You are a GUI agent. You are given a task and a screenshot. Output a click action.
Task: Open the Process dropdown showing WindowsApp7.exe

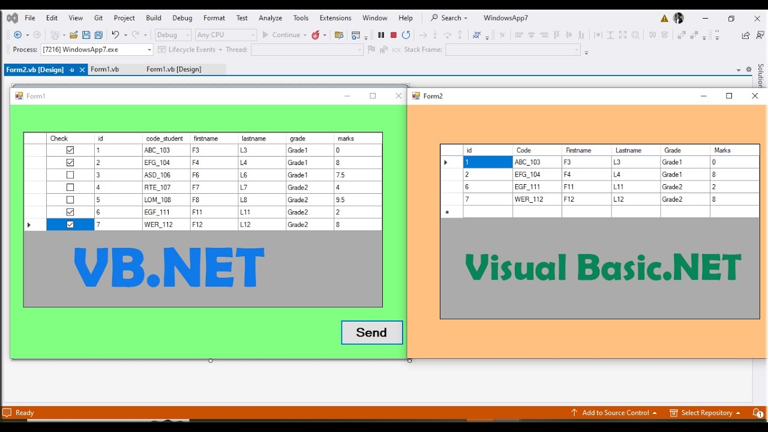(x=97, y=50)
